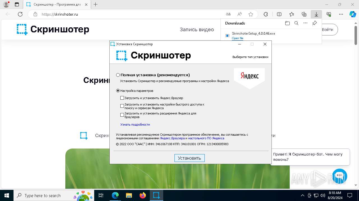This screenshot has height=201, width=359.
Task: Click the Установить button
Action: 190,158
